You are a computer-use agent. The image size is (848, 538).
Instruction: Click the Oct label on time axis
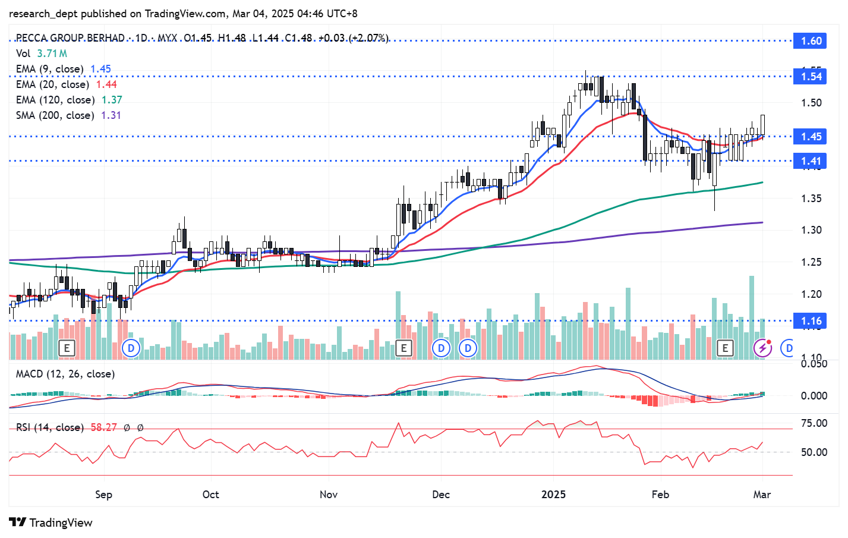[x=210, y=495]
